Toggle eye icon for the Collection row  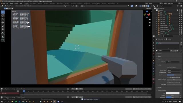179,10
